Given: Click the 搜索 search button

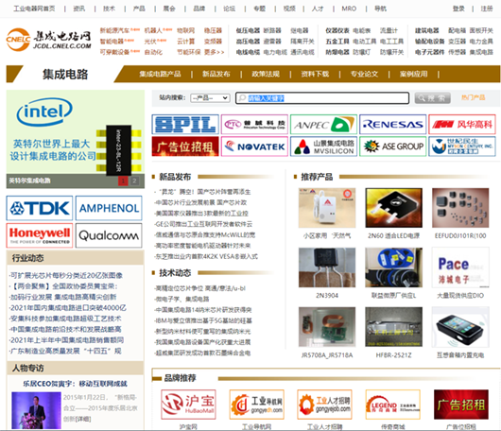Looking at the screenshot, I should (x=432, y=98).
